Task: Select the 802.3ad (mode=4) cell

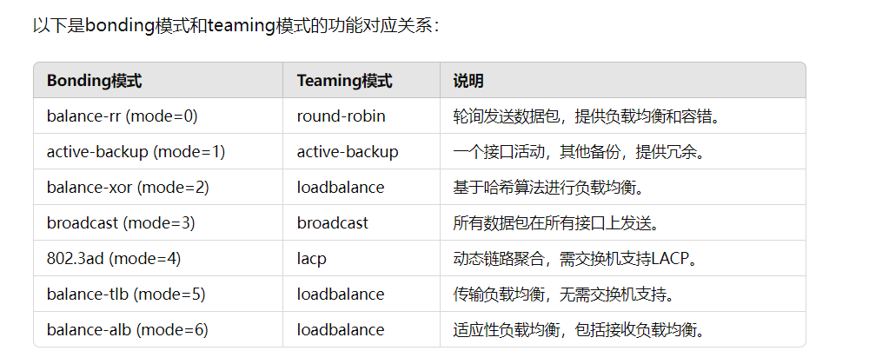Action: [158, 258]
